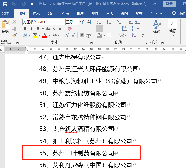This screenshot has height=168, width=186.
Task: Click the Decrease Indent icon
Action: [x=131, y=22]
